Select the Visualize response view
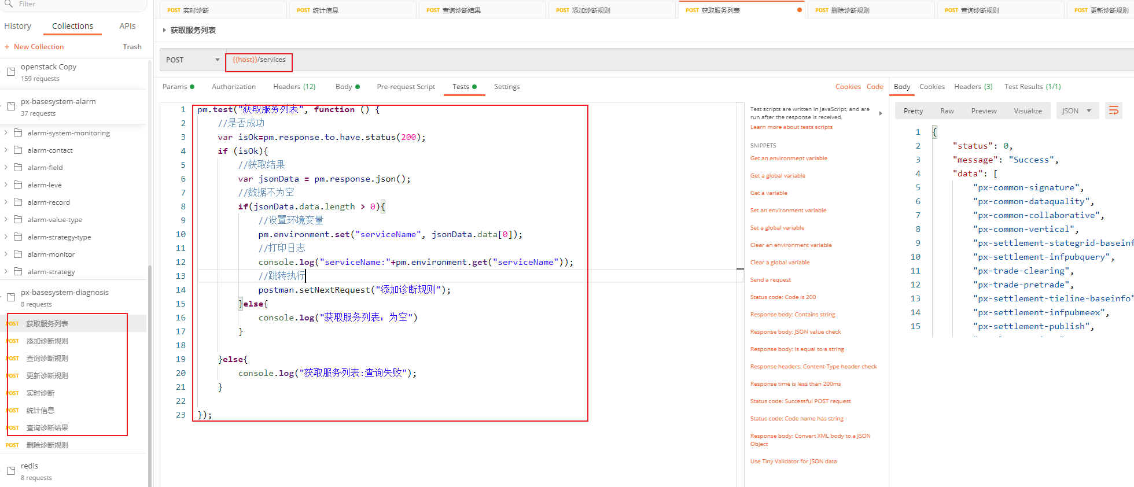The width and height of the screenshot is (1134, 487). click(x=1028, y=111)
